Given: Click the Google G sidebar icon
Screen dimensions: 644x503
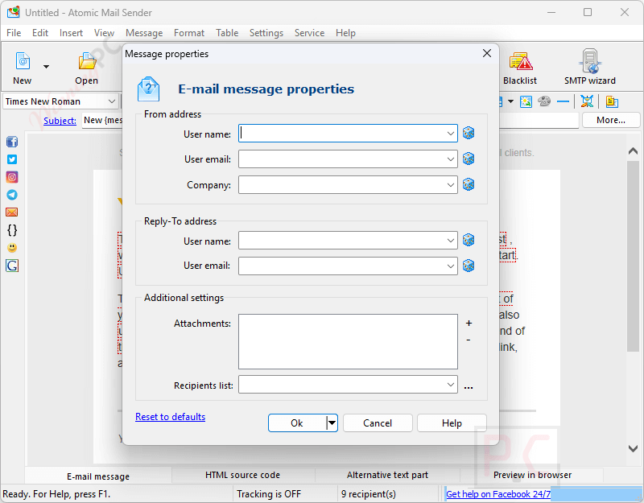Looking at the screenshot, I should (x=12, y=266).
